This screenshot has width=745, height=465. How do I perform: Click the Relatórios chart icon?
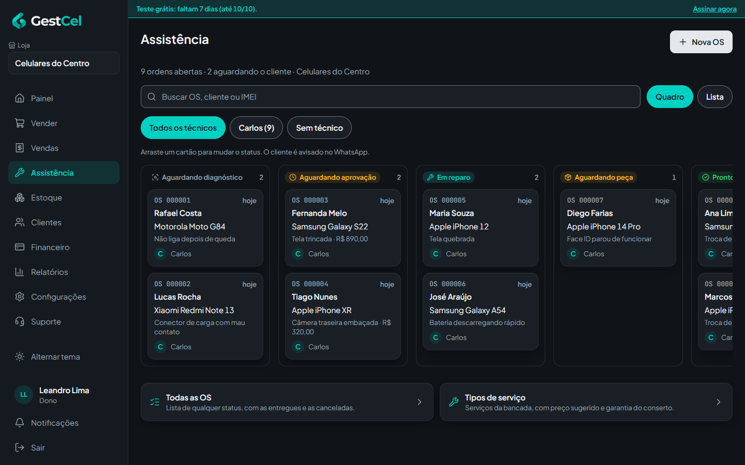coord(20,272)
